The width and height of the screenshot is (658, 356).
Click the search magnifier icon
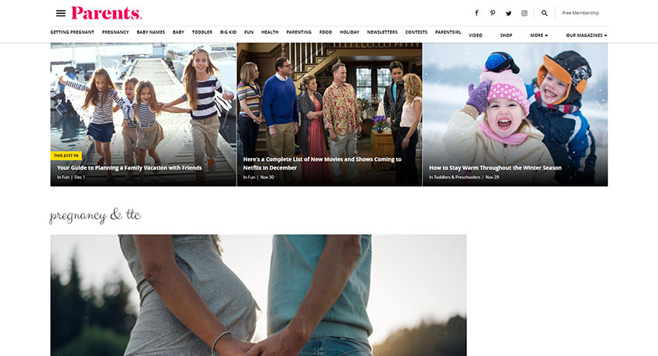544,13
